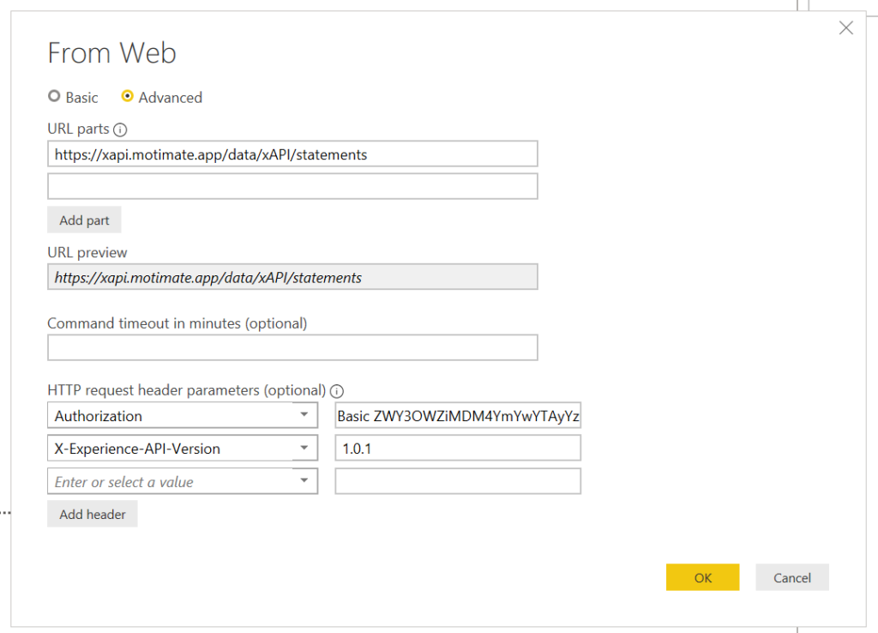Screen dimensions: 878x633
Task: Click the Add part button
Action: coord(84,220)
